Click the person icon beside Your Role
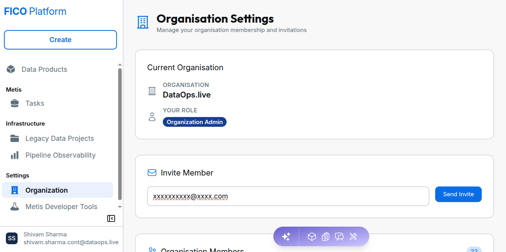506x252 pixels. tap(152, 117)
